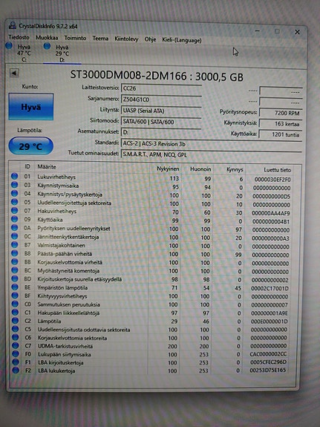Click status icon for C7 UDMA-tarkistusvirheitä
320x427 pixels.
click(x=16, y=345)
